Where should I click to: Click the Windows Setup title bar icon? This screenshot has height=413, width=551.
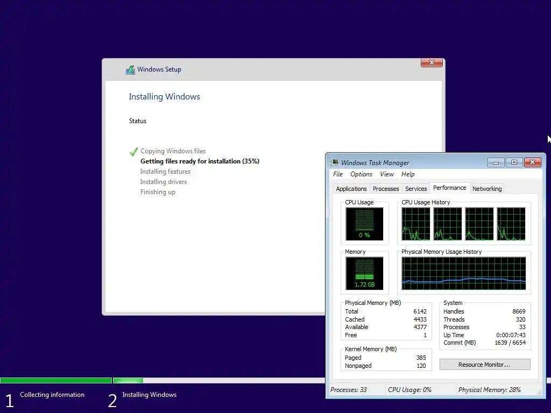click(130, 69)
